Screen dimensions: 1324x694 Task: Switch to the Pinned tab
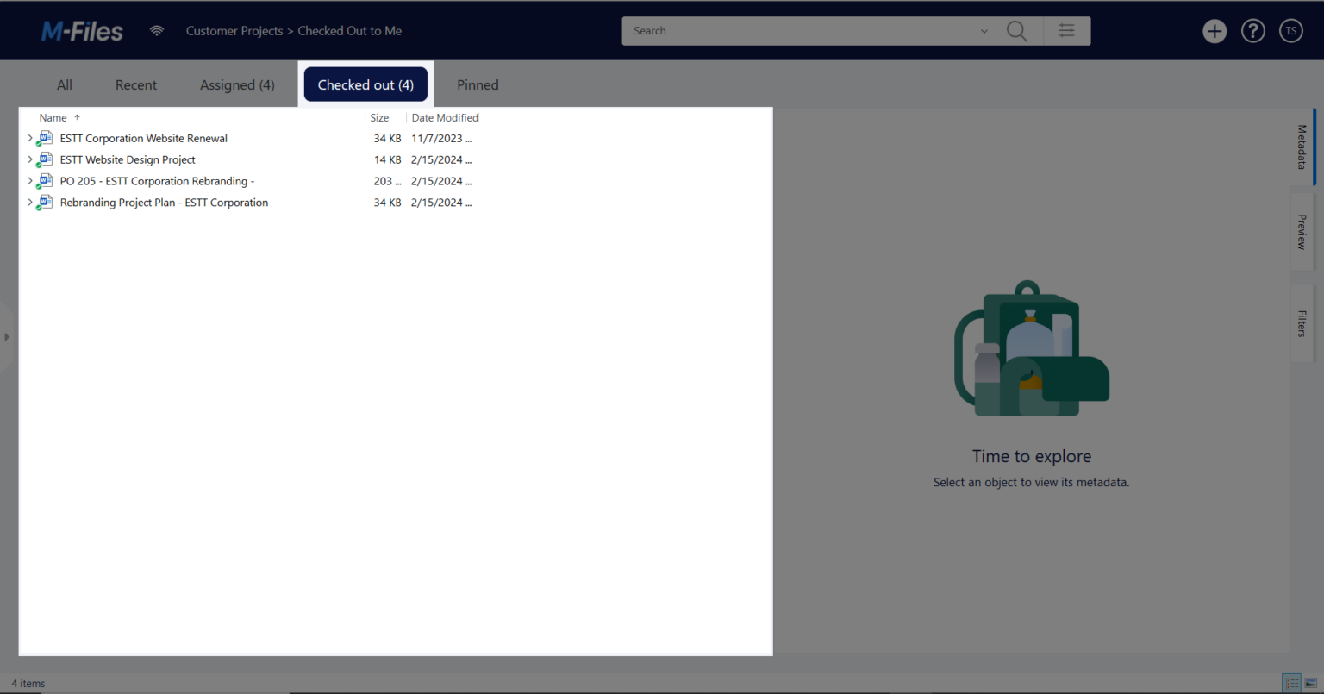pos(478,84)
